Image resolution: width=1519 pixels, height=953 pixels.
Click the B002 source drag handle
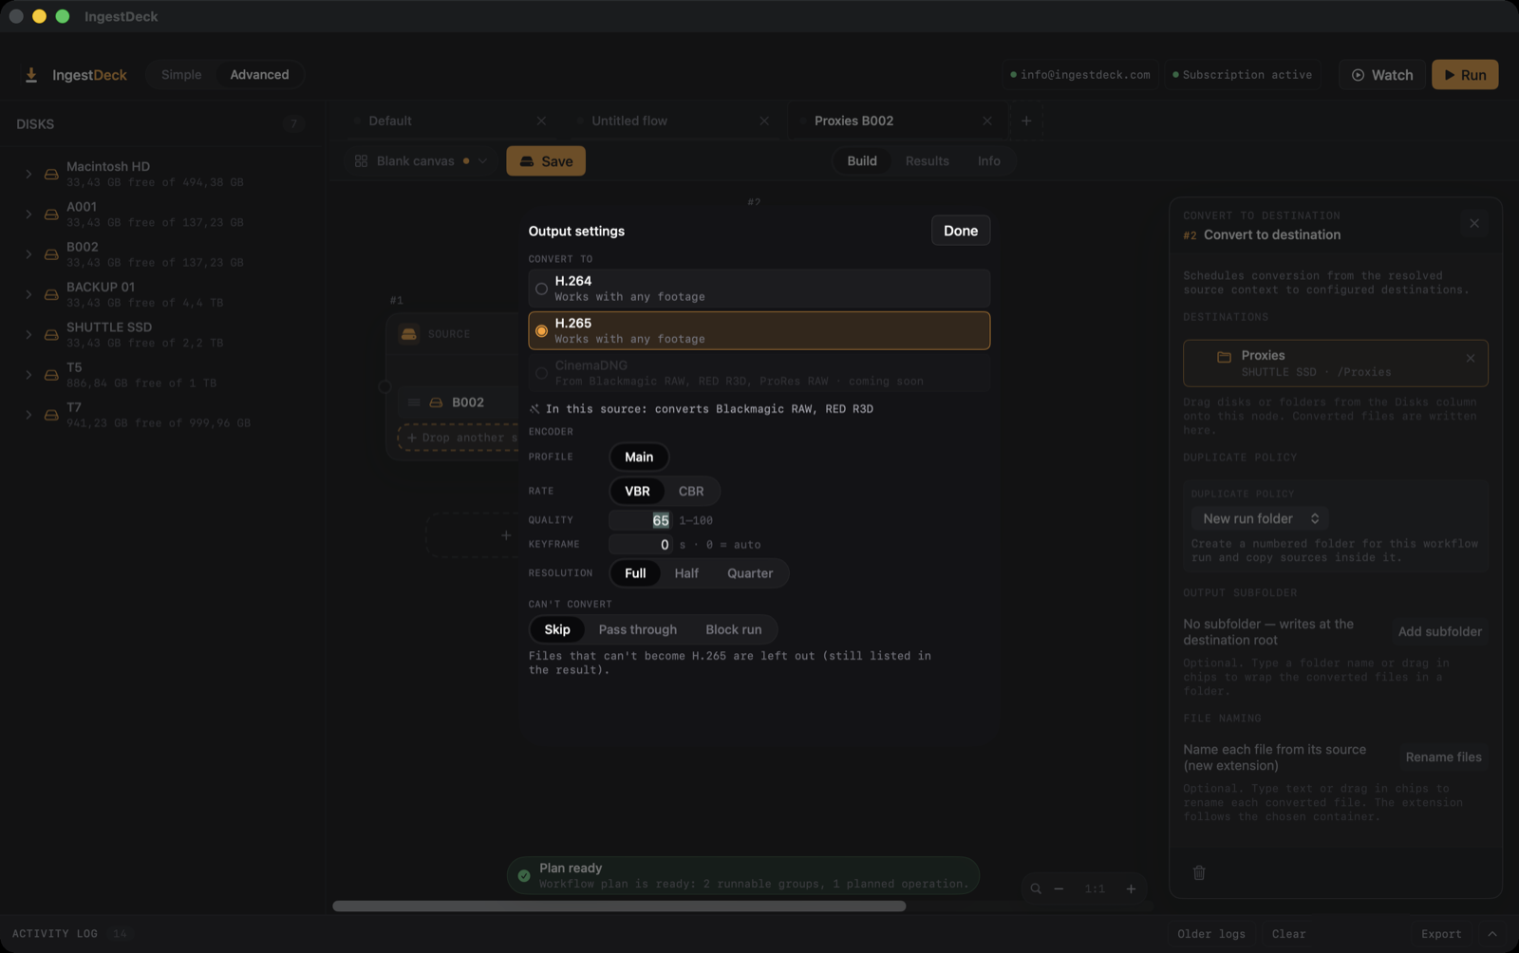point(414,402)
